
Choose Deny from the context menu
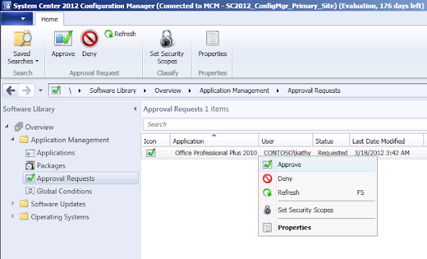[318, 179]
